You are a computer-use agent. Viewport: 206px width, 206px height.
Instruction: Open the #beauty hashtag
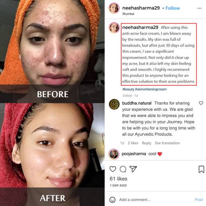coord(128,89)
